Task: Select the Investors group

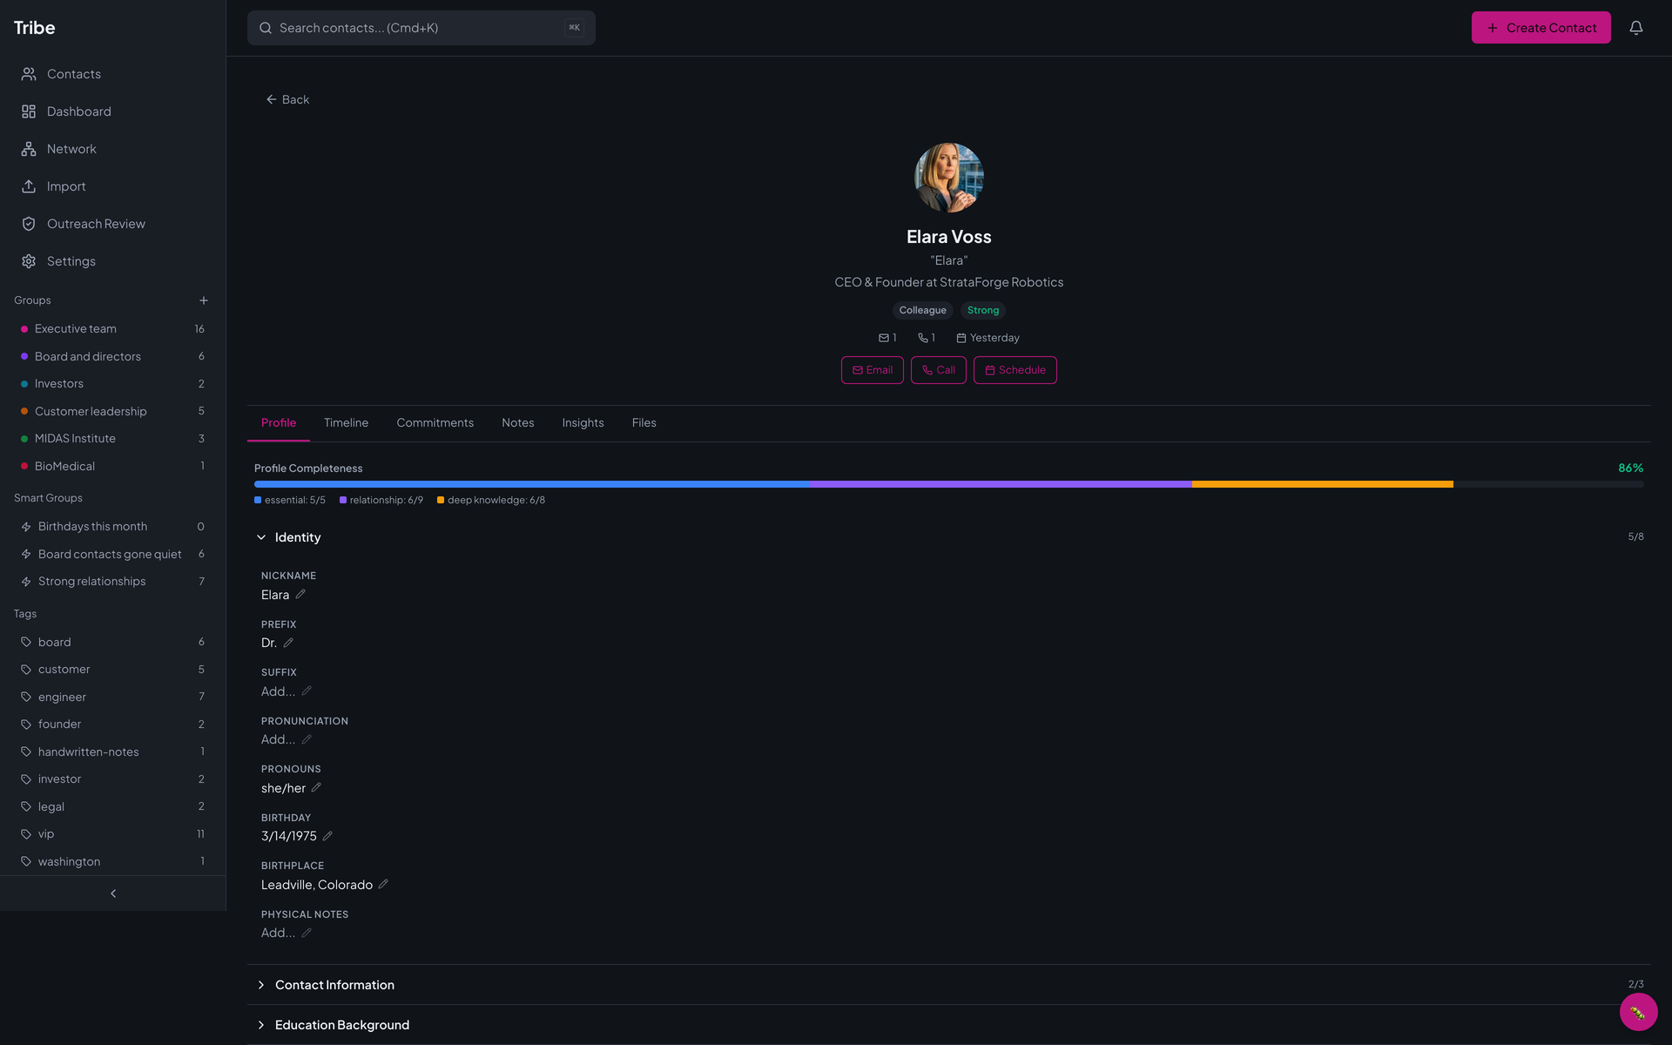Action: pos(113,384)
